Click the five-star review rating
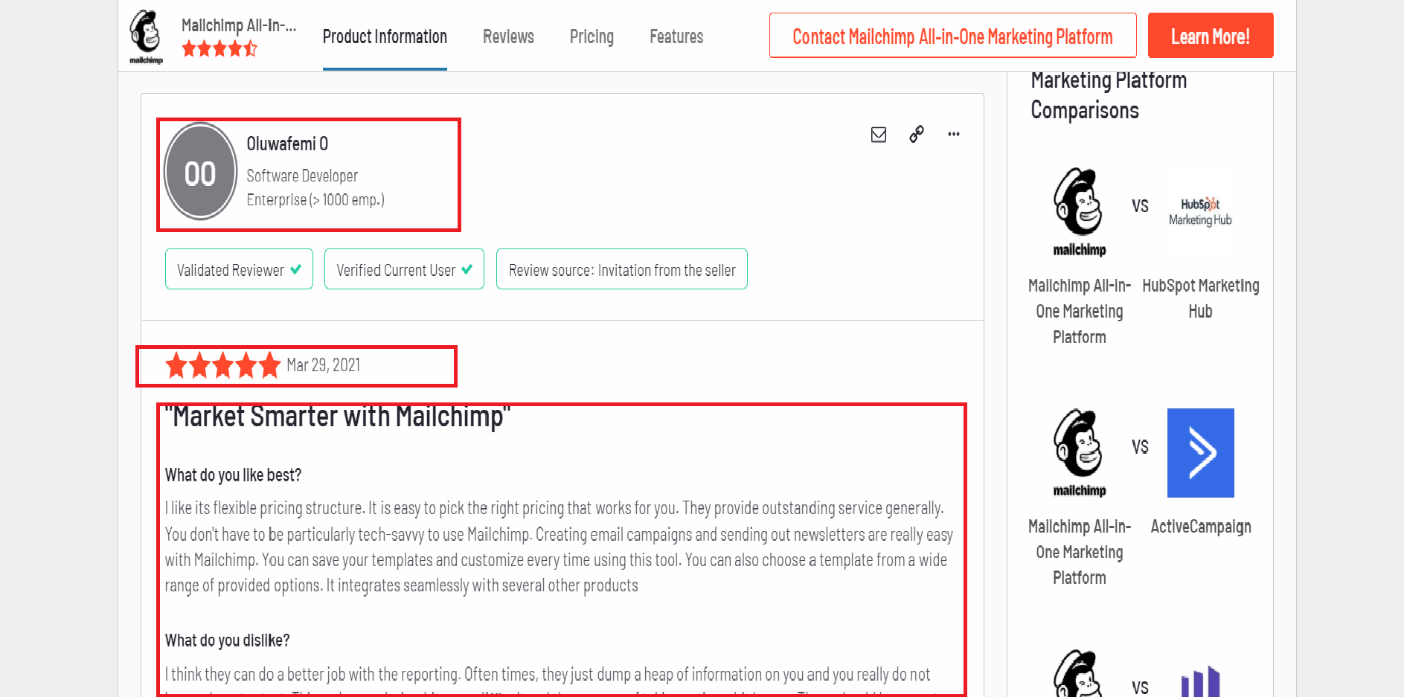The height and width of the screenshot is (697, 1404). (222, 365)
